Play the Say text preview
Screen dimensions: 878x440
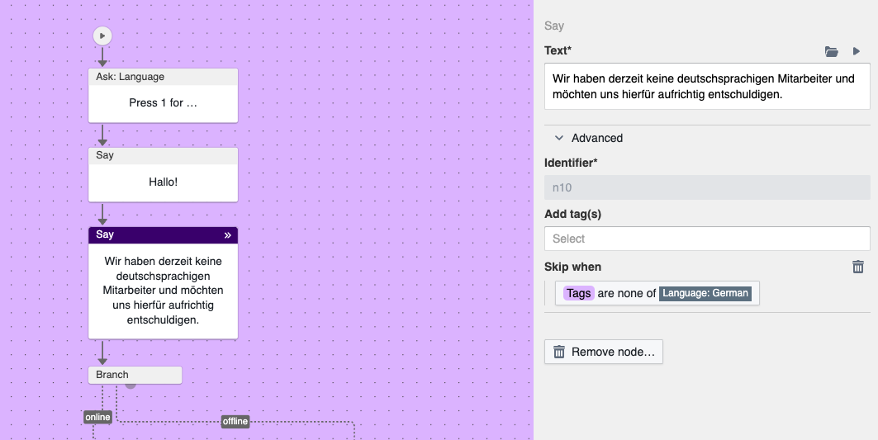click(x=857, y=51)
